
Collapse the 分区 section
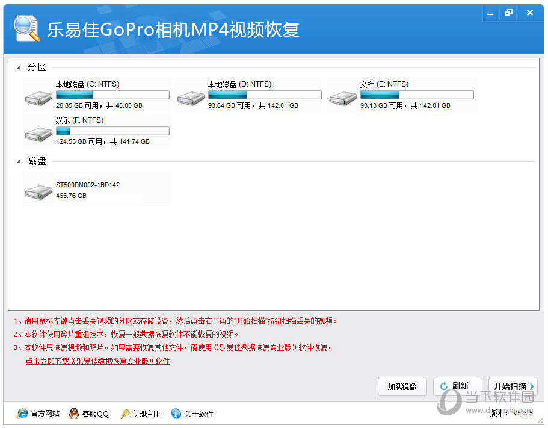(19, 67)
